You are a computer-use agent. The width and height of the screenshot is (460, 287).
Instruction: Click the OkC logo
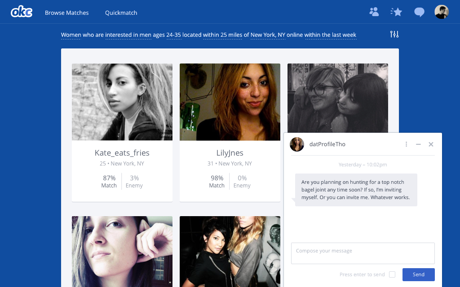pyautogui.click(x=22, y=12)
